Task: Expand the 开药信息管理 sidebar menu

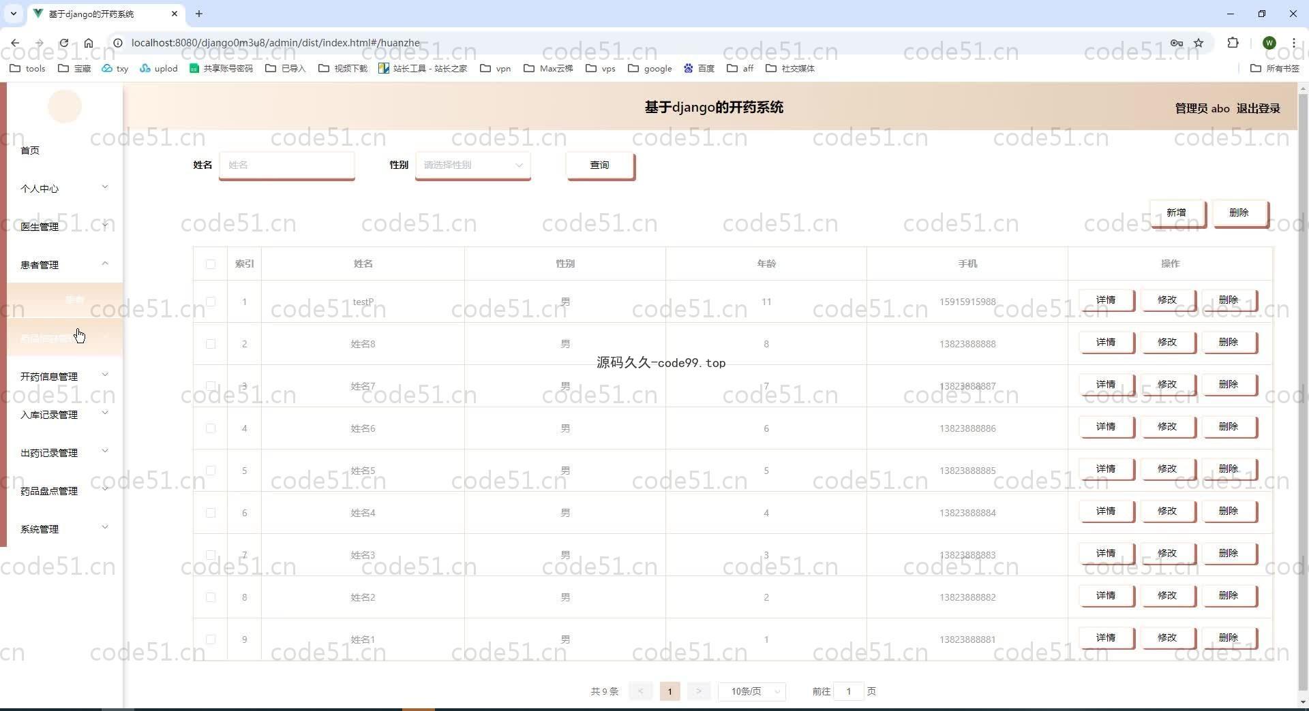Action: 65,377
